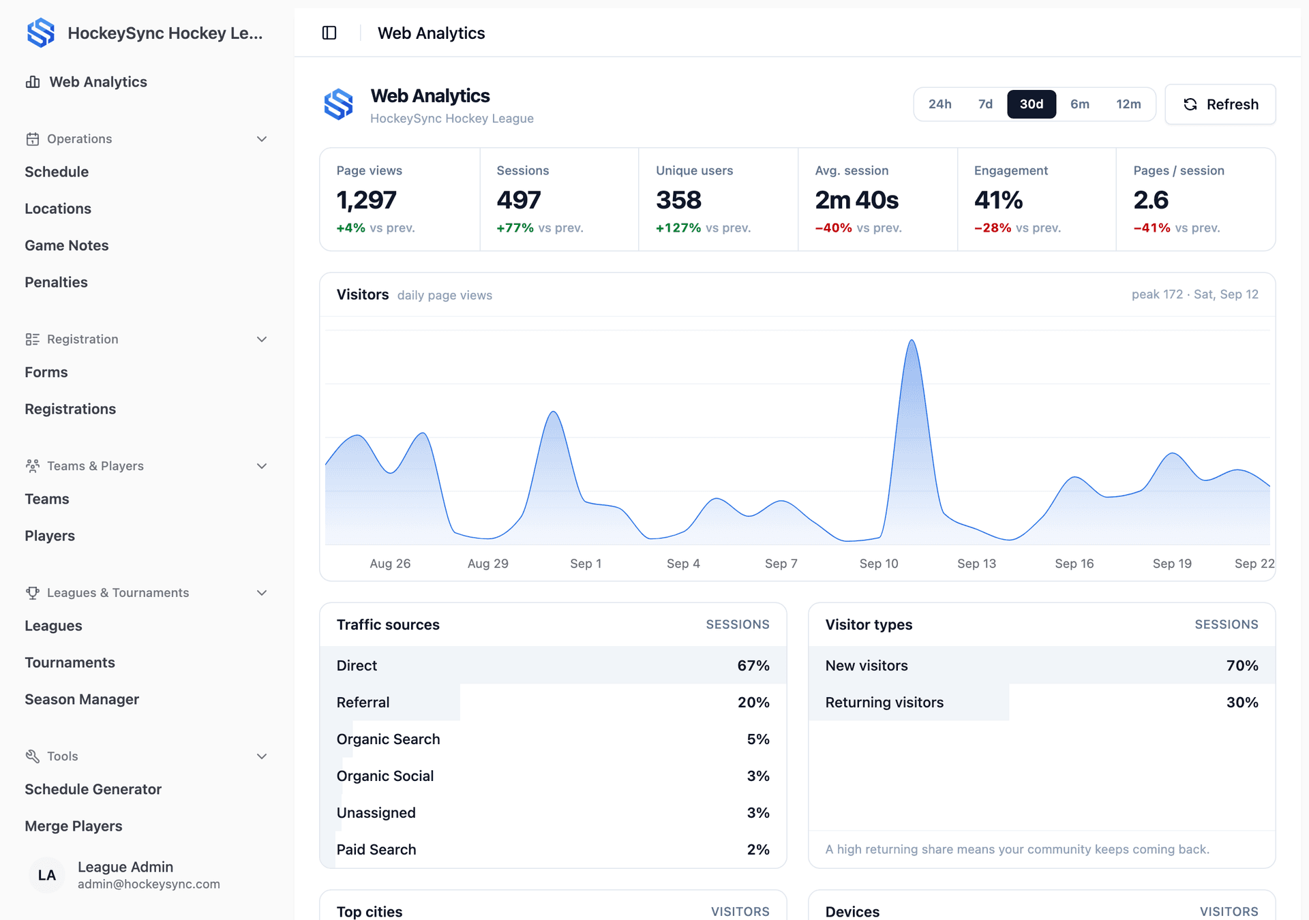Click the Leagues & Tournaments trophy icon
Image resolution: width=1309 pixels, height=920 pixels.
point(33,593)
